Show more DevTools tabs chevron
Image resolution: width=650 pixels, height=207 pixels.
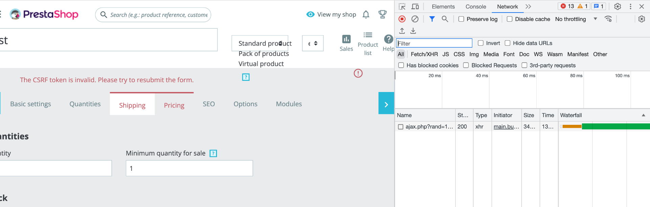(x=528, y=6)
